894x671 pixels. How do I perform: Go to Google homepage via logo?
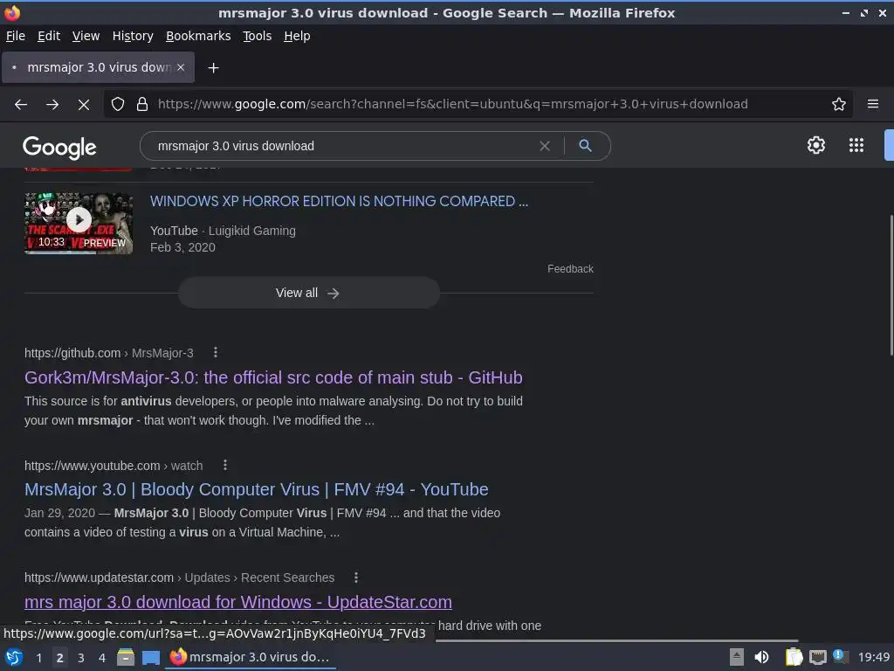59,147
